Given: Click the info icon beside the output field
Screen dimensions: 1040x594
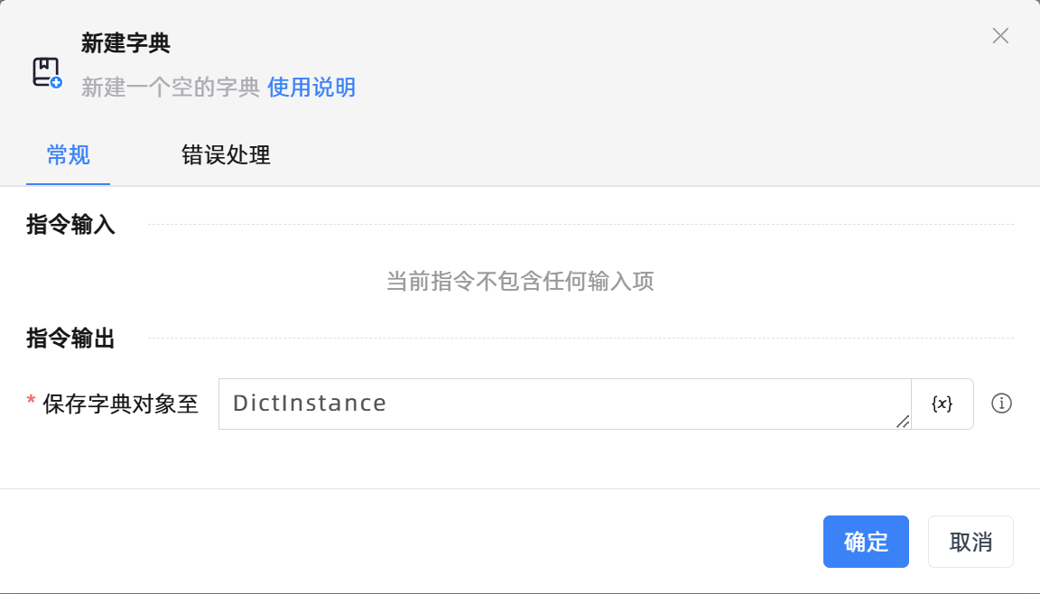Looking at the screenshot, I should 1001,404.
